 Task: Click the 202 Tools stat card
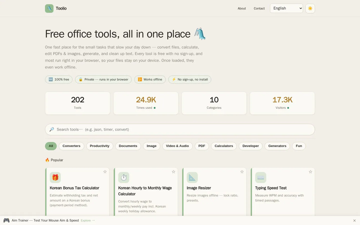click(x=77, y=103)
